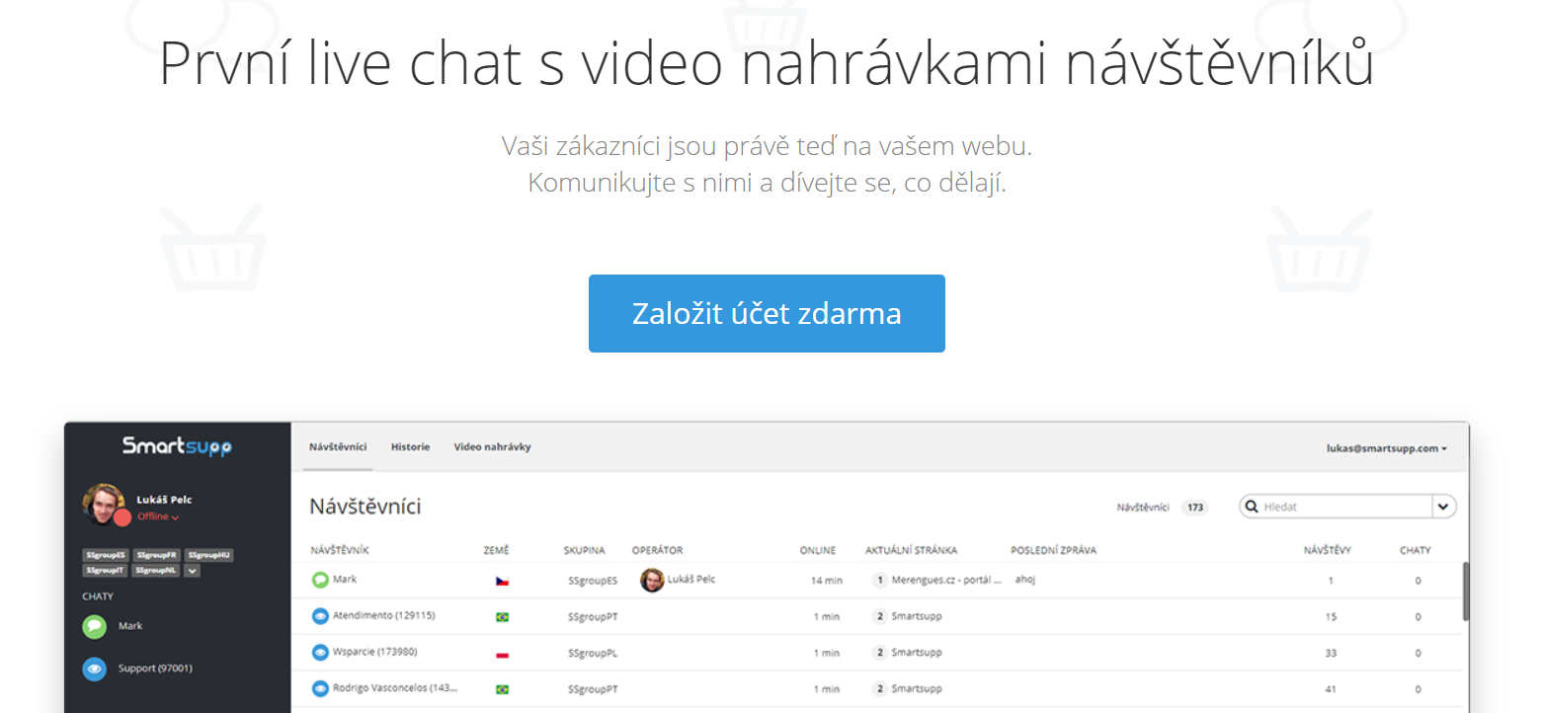Select the SSgroupES tag

(106, 555)
